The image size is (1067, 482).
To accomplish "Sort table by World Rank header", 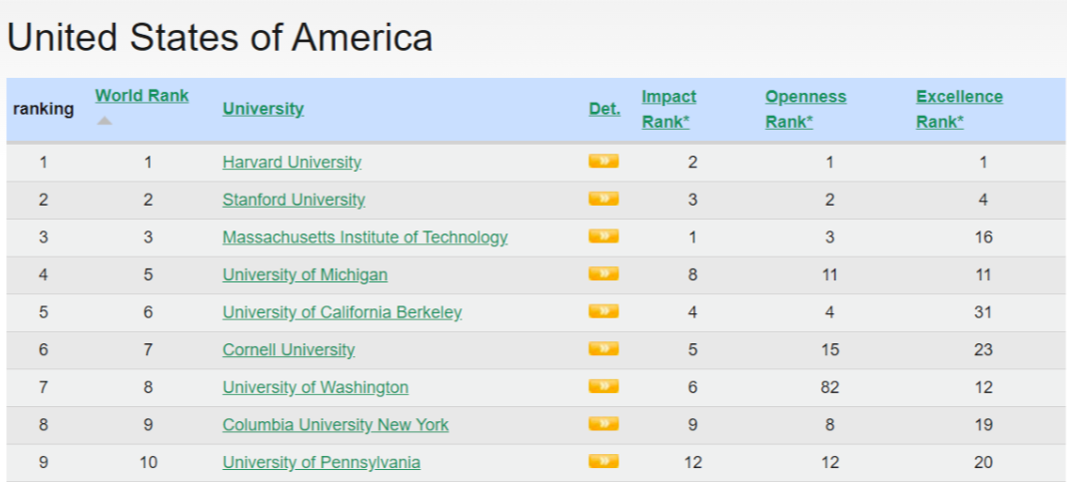I will click(142, 96).
